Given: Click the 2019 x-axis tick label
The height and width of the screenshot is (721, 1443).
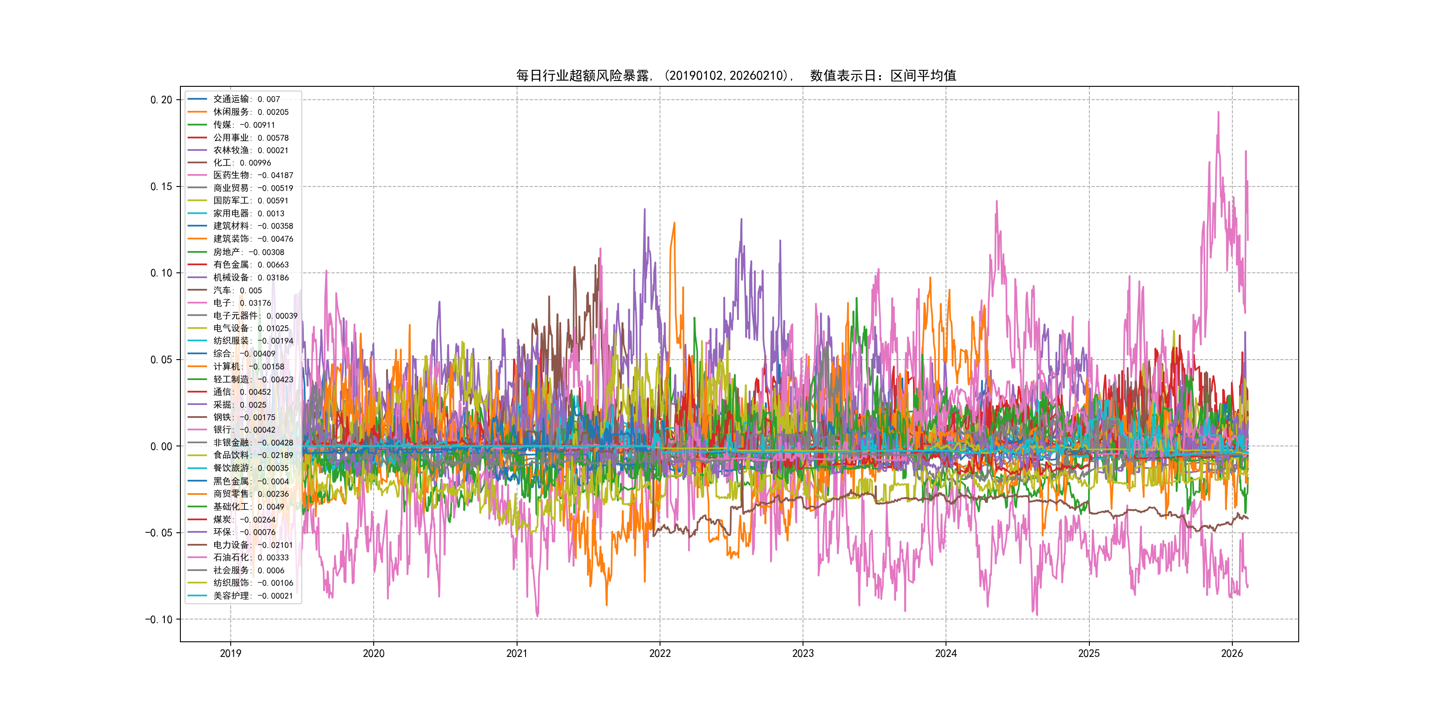Looking at the screenshot, I should [x=230, y=653].
